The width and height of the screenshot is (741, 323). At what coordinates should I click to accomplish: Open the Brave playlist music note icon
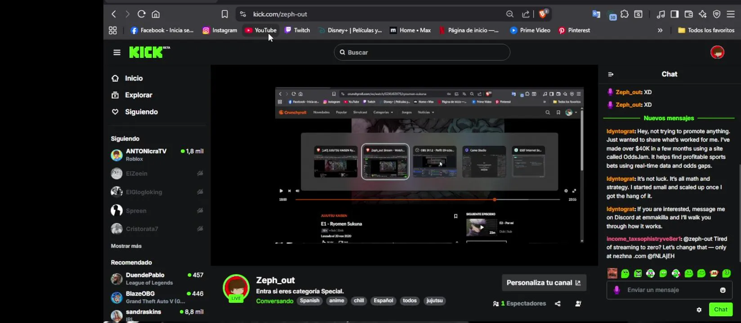pyautogui.click(x=661, y=14)
